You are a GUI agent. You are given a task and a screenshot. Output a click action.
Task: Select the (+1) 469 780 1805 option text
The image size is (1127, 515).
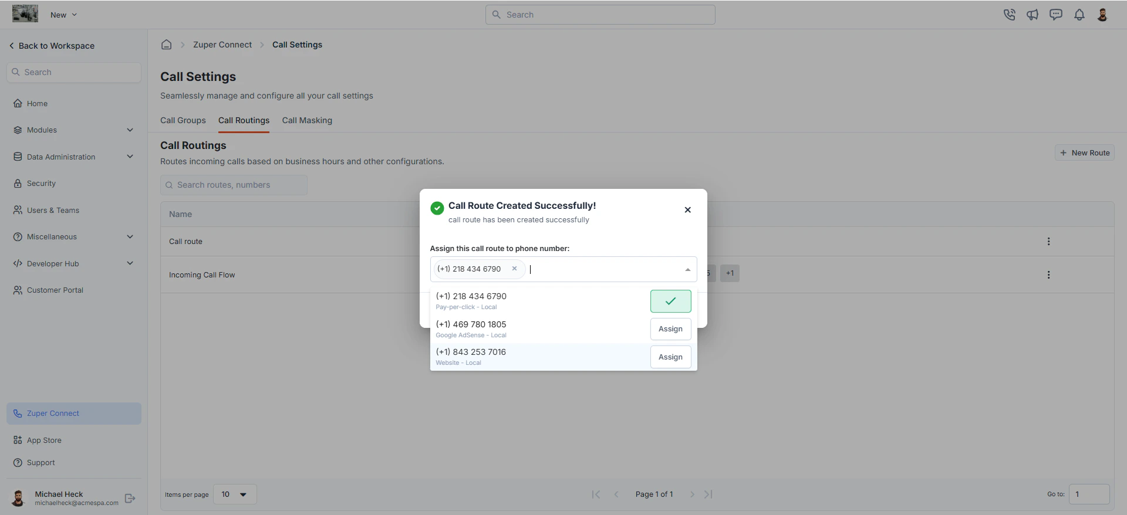[x=471, y=324]
